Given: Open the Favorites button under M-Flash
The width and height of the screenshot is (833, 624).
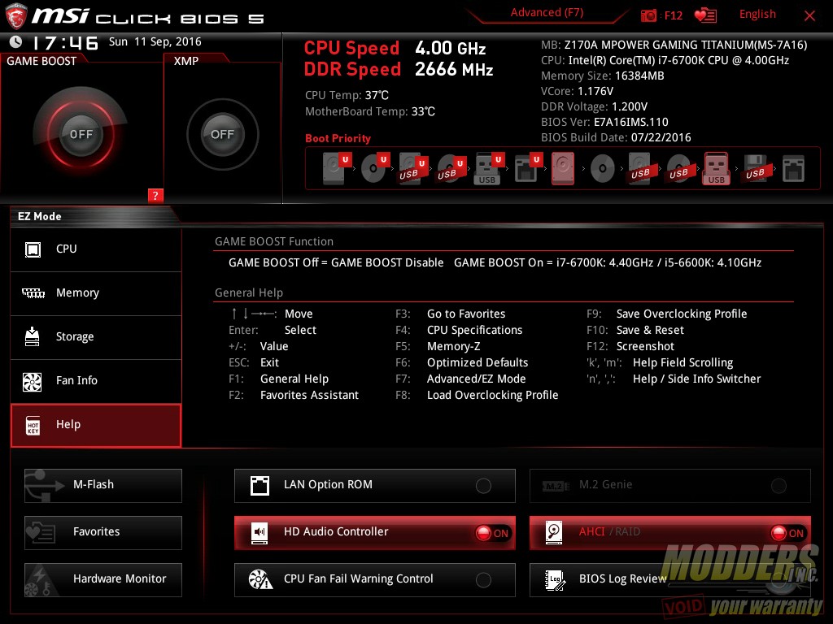Looking at the screenshot, I should click(x=103, y=532).
